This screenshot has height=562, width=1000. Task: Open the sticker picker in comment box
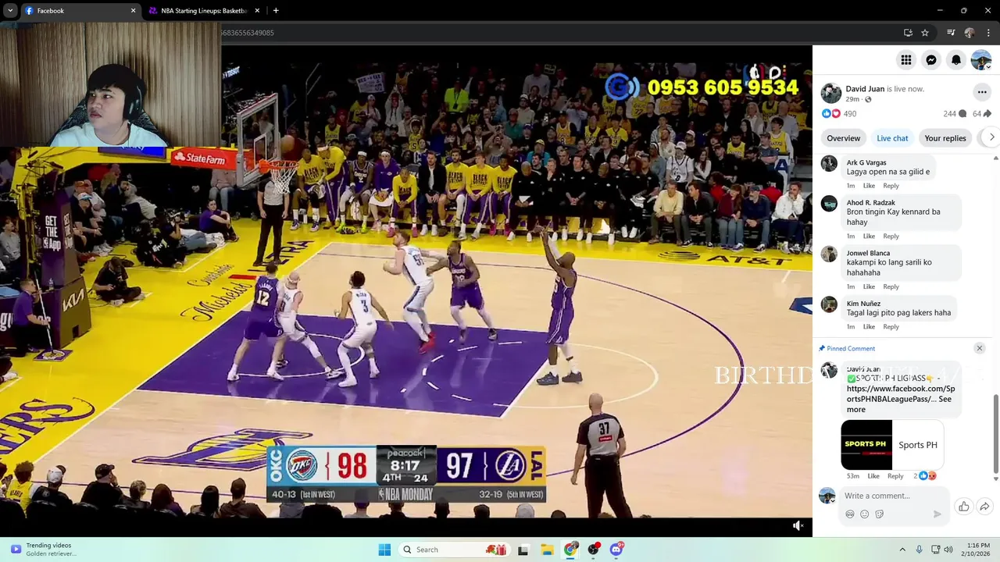[880, 514]
